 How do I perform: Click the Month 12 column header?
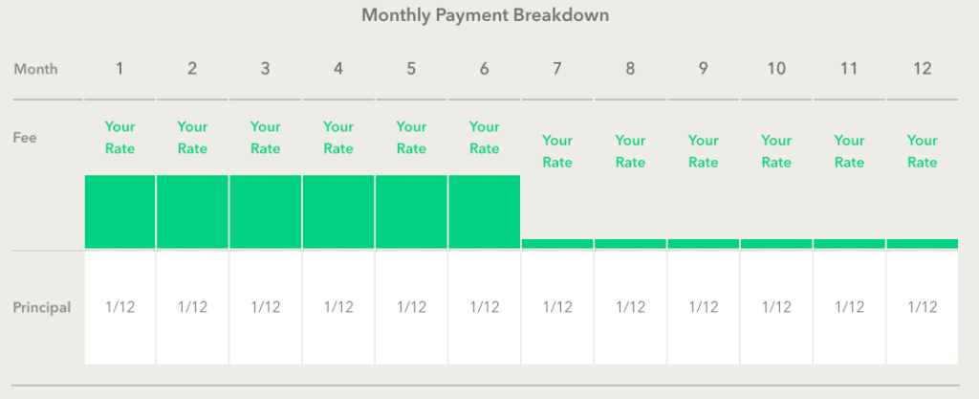(923, 69)
